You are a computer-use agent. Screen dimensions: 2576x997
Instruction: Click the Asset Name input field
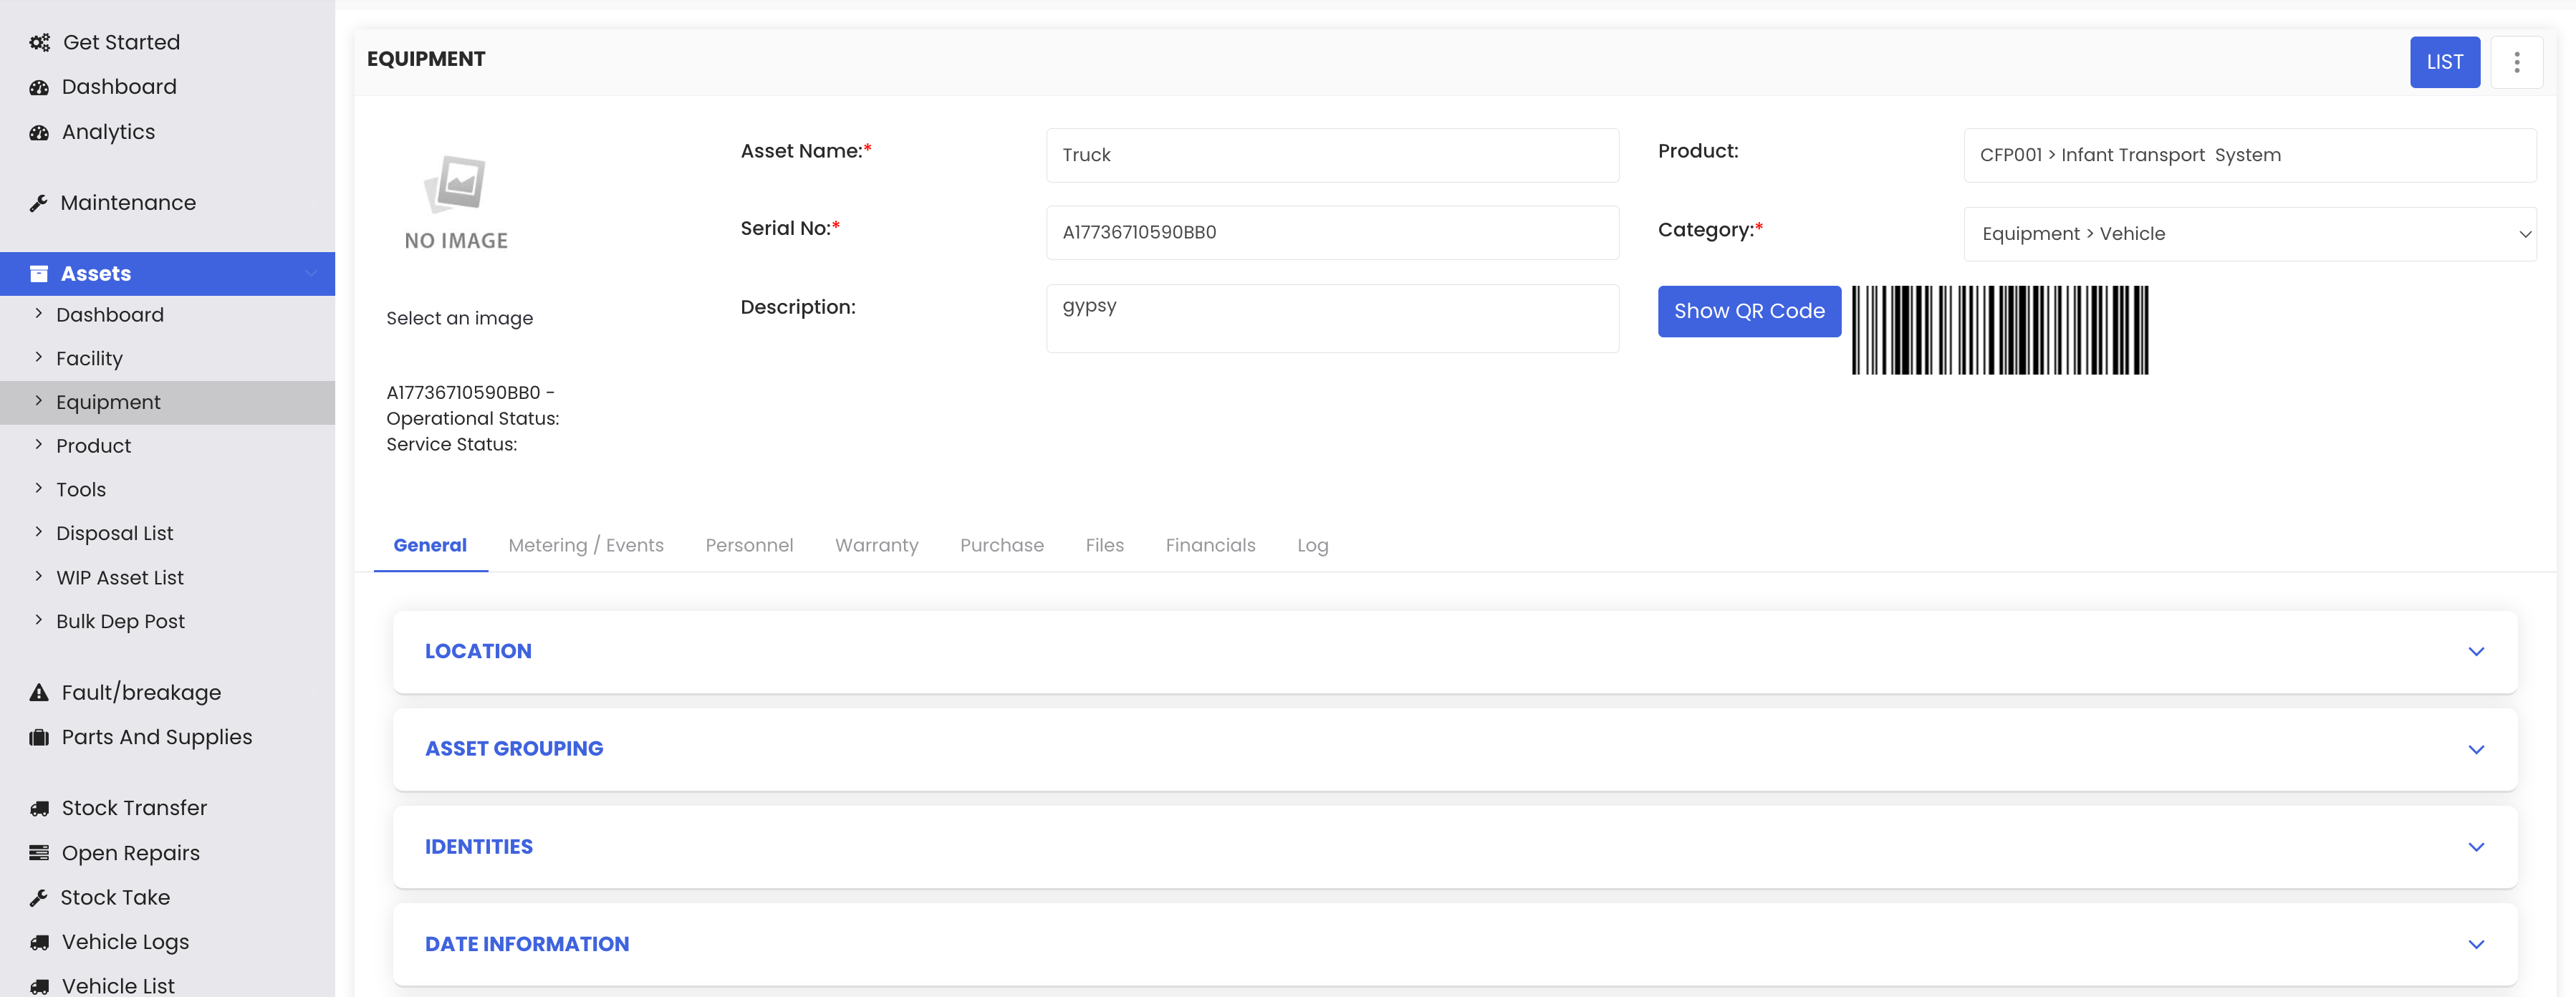tap(1331, 155)
